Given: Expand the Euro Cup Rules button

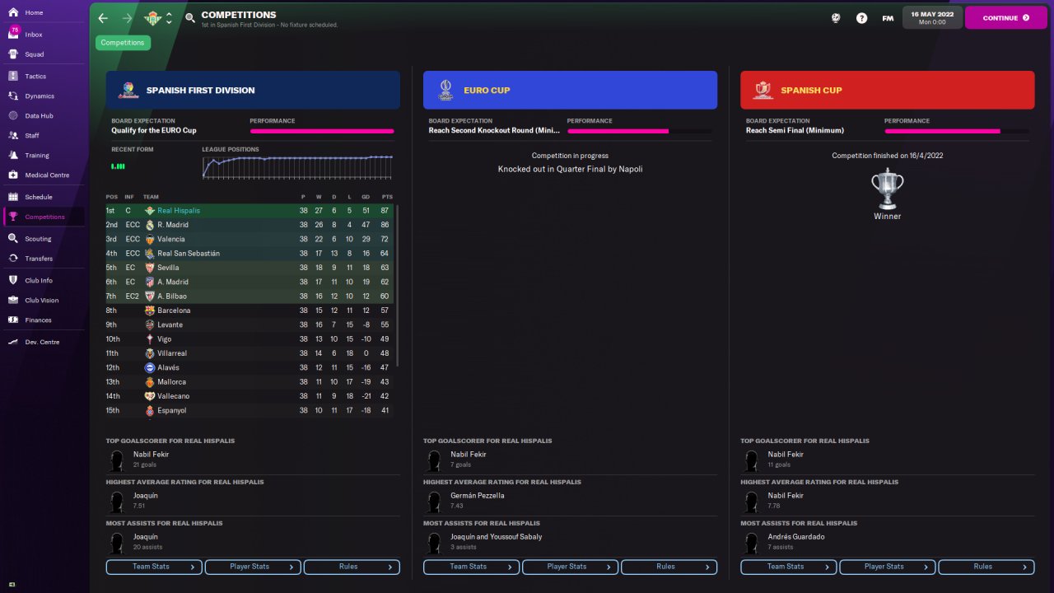Looking at the screenshot, I should (x=669, y=567).
